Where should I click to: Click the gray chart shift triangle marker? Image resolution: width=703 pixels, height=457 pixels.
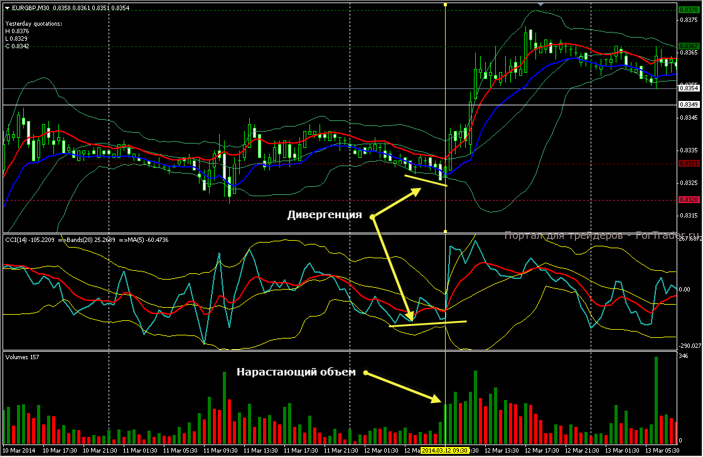pos(540,4)
